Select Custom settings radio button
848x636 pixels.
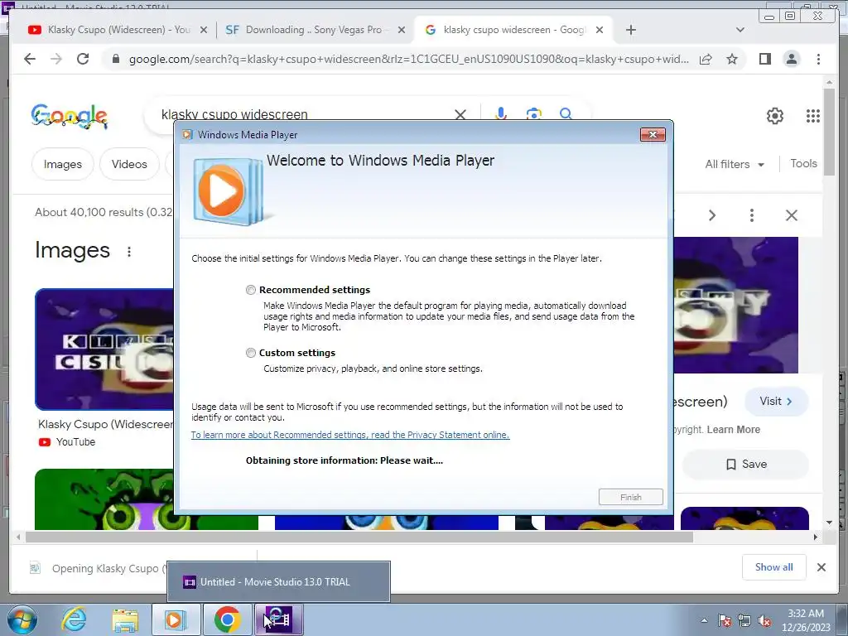click(x=250, y=353)
